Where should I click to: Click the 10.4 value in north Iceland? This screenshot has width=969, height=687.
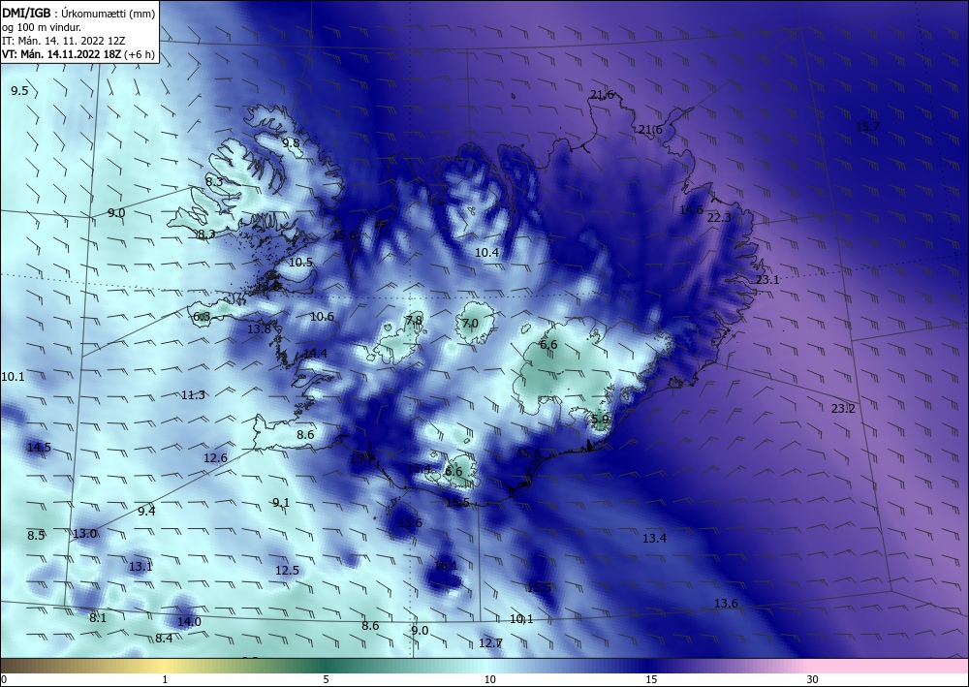coord(487,252)
